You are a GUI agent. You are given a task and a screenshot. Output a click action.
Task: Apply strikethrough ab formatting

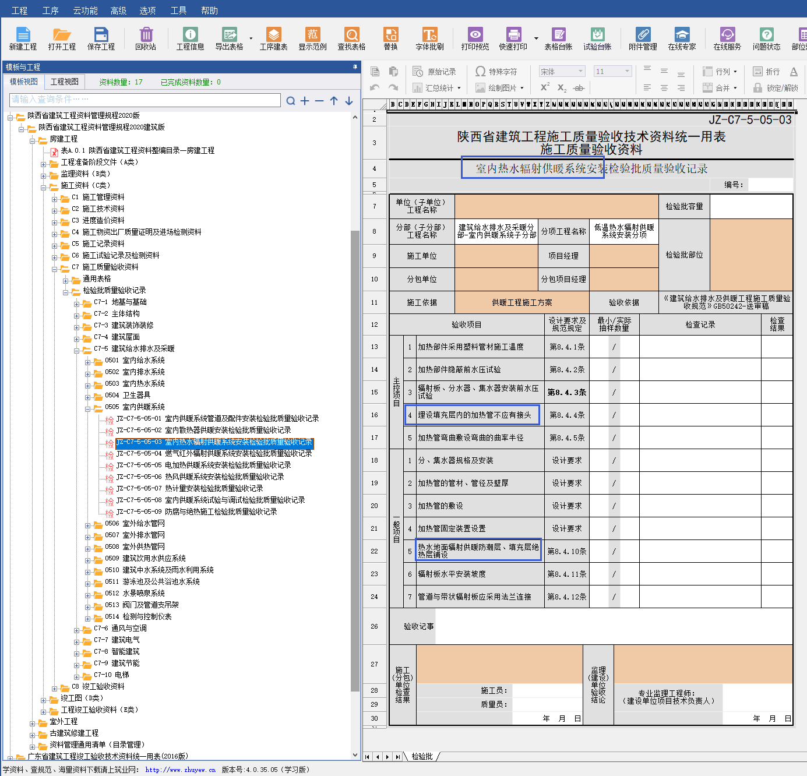(x=579, y=88)
